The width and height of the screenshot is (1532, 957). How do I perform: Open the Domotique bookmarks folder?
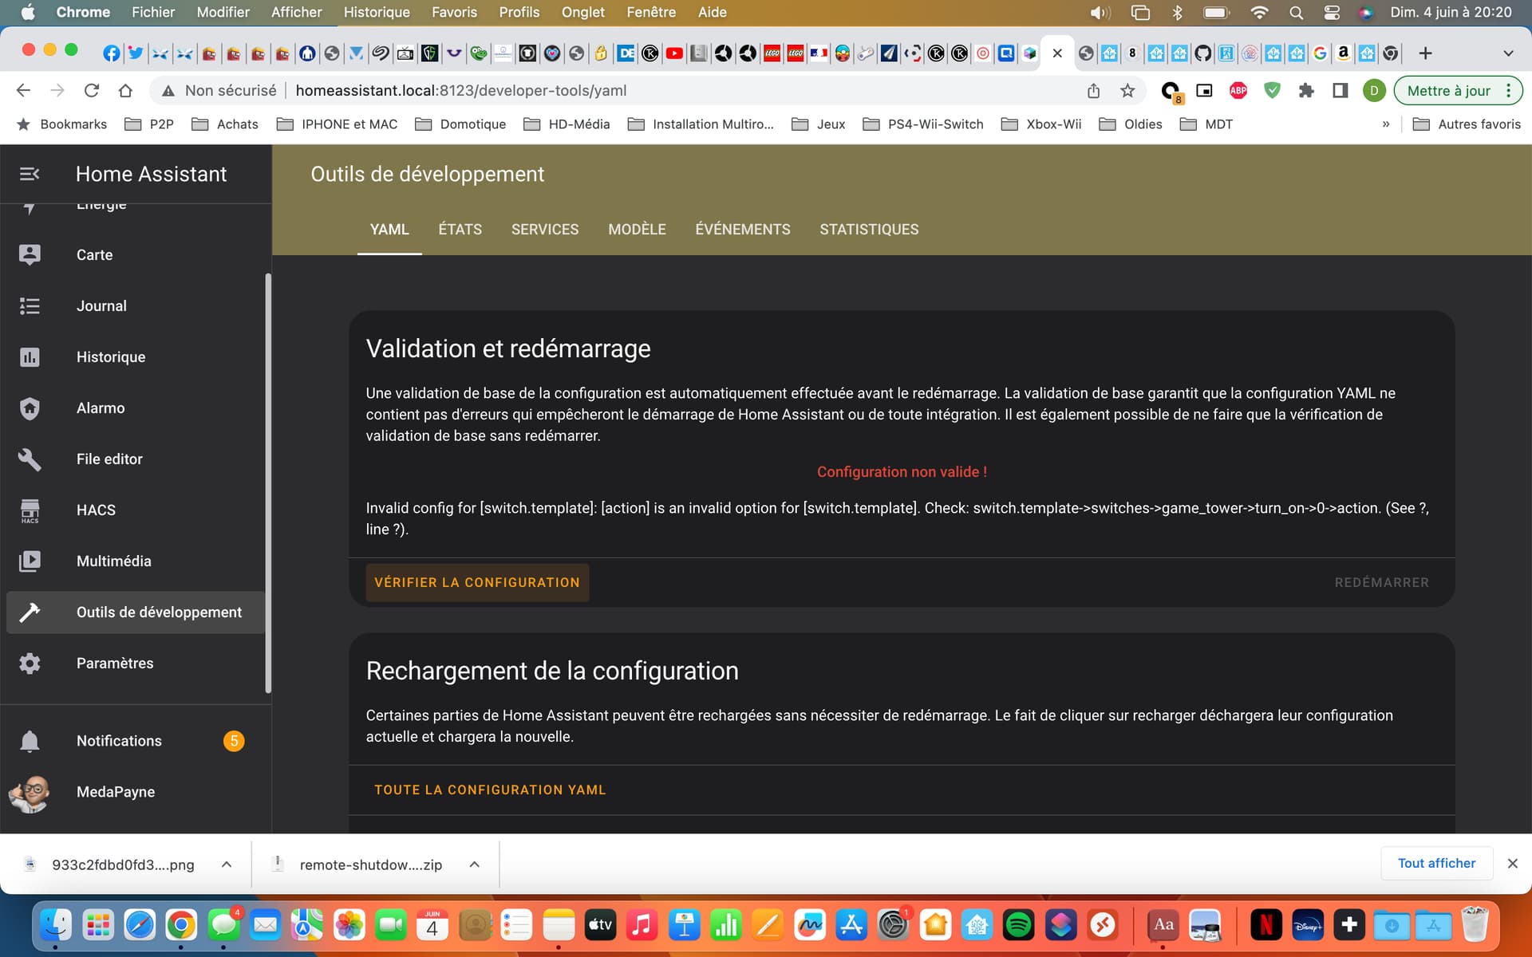pos(461,124)
